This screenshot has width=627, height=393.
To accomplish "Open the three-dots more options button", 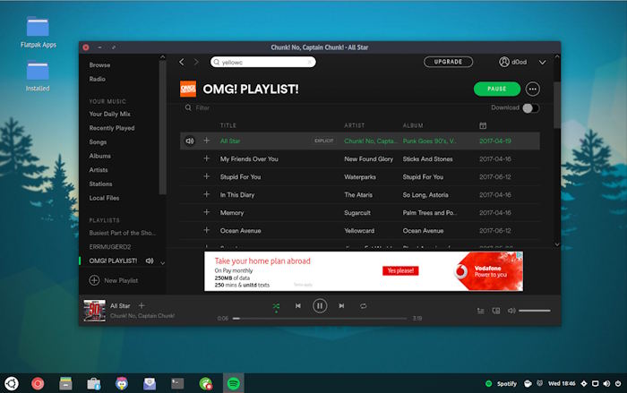I will [533, 90].
